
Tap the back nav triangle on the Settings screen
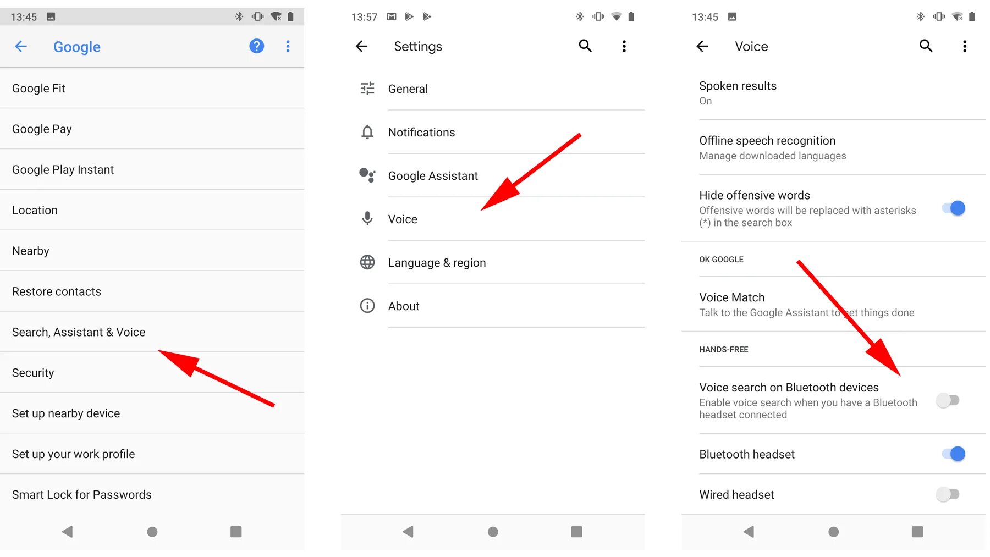tap(408, 532)
